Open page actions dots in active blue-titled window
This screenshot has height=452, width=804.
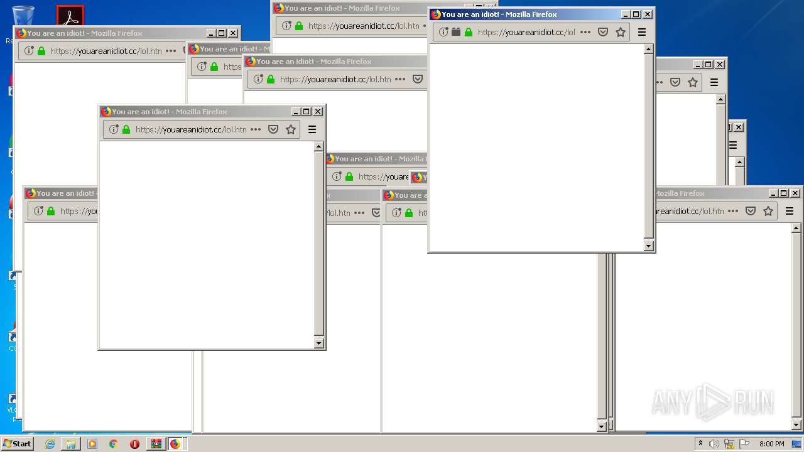[585, 32]
